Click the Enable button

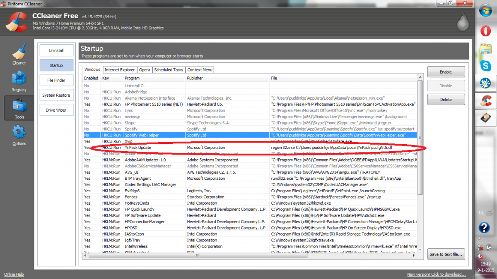pos(446,72)
